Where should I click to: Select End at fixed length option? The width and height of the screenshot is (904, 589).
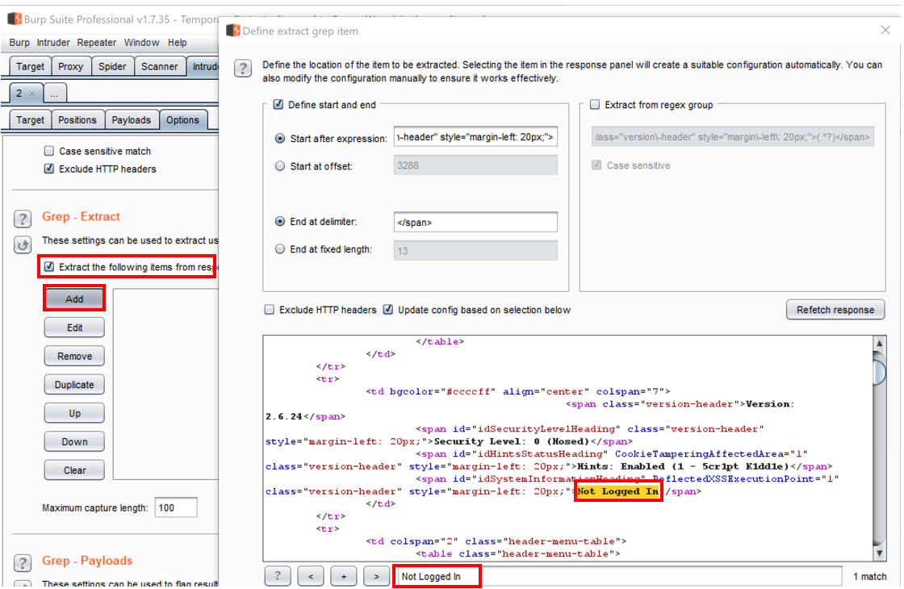tap(280, 250)
